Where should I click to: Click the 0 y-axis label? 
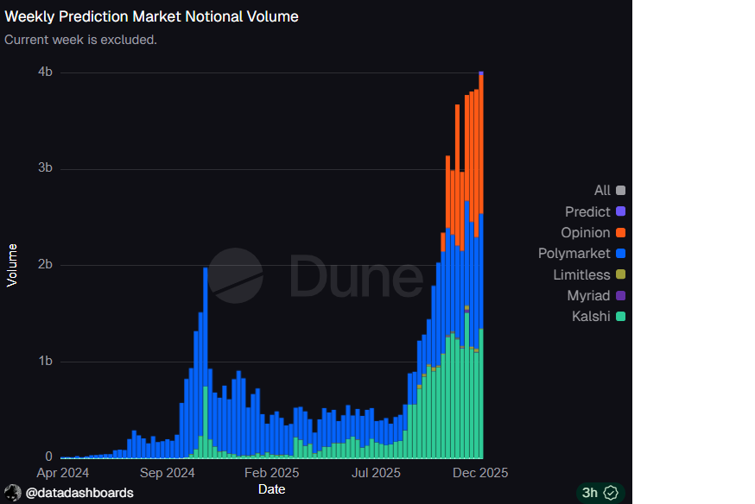(48, 457)
